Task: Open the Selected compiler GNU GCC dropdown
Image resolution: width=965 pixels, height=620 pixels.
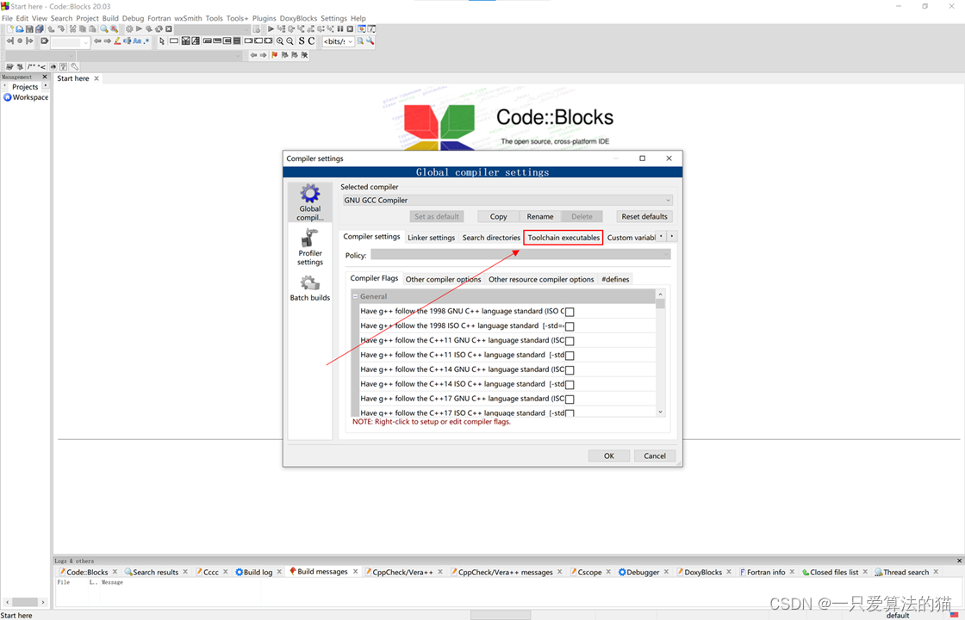Action: click(507, 200)
